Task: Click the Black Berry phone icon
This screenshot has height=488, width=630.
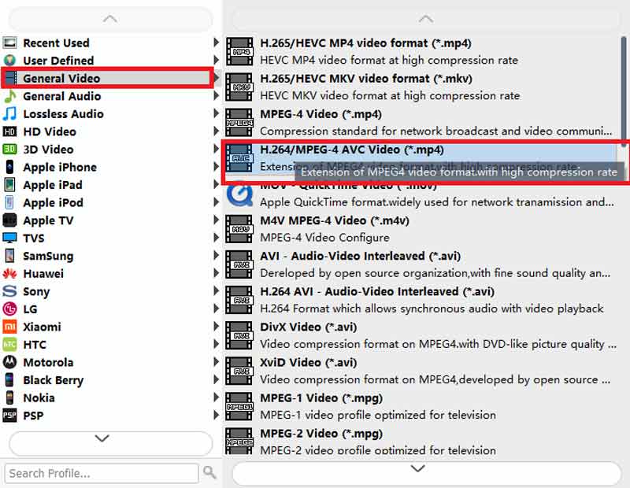Action: 9,379
